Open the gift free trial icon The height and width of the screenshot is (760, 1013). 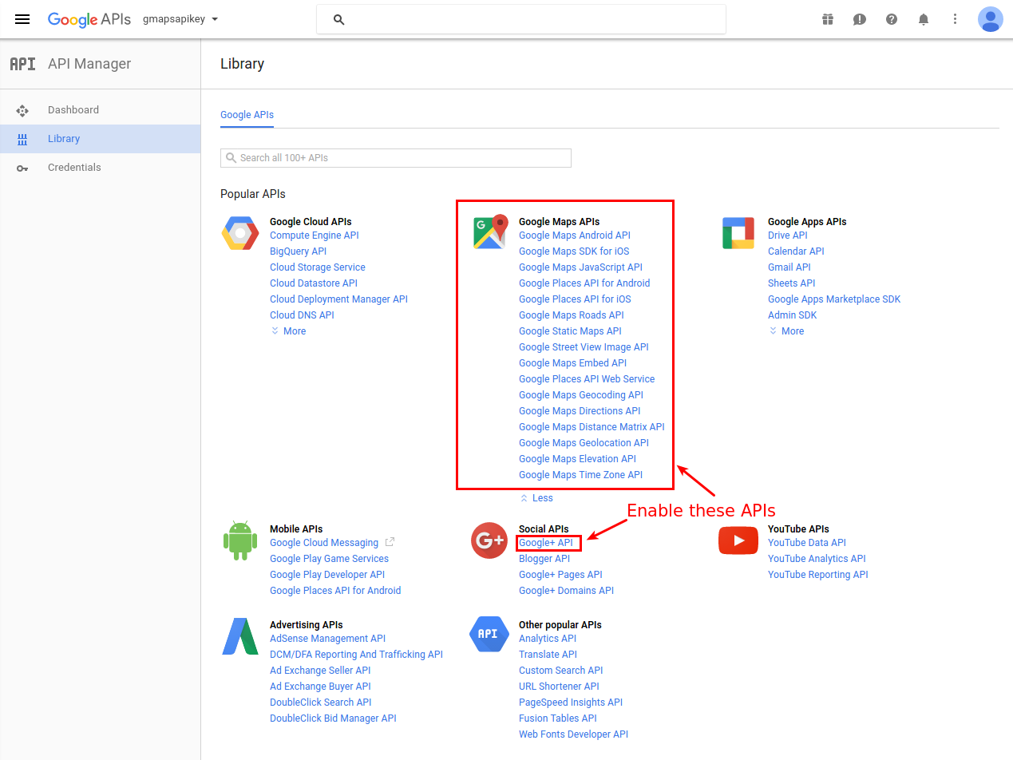click(828, 19)
